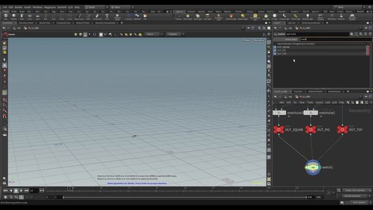373x210 pixels.
Task: Open the Persp viewport camera menu
Action: click(x=247, y=40)
